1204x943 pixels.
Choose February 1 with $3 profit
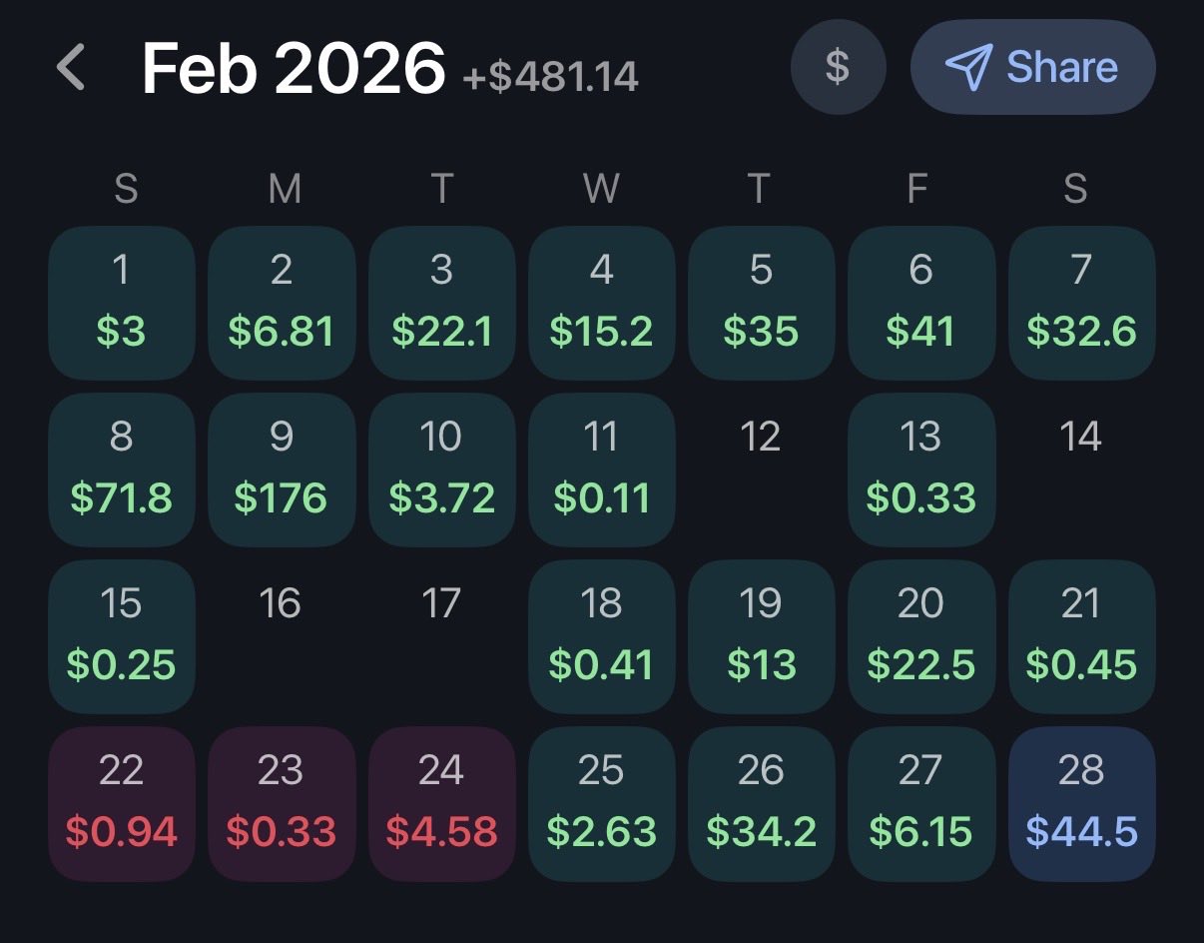coord(122,303)
